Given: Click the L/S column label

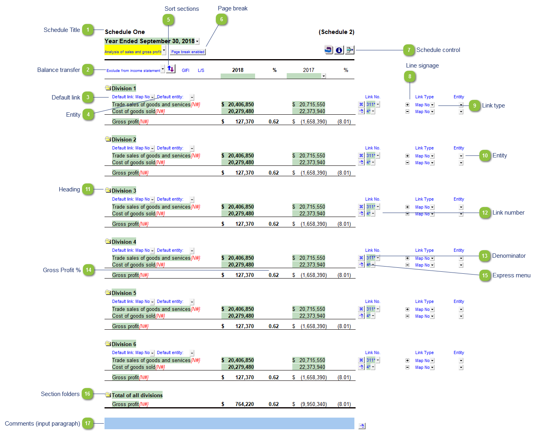Looking at the screenshot, I should [201, 70].
